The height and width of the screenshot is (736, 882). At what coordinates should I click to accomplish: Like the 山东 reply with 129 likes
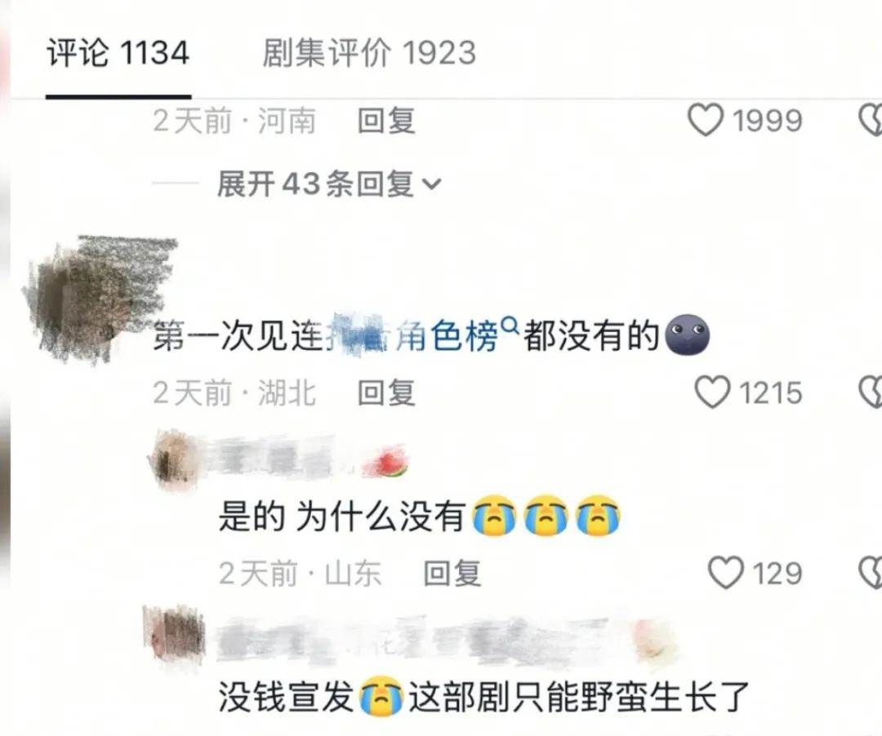tap(726, 573)
